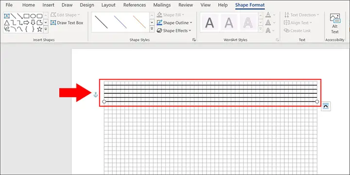This screenshot has width=350, height=175.
Task: Select the Right Arrow shape
Action: [x=27, y=22]
